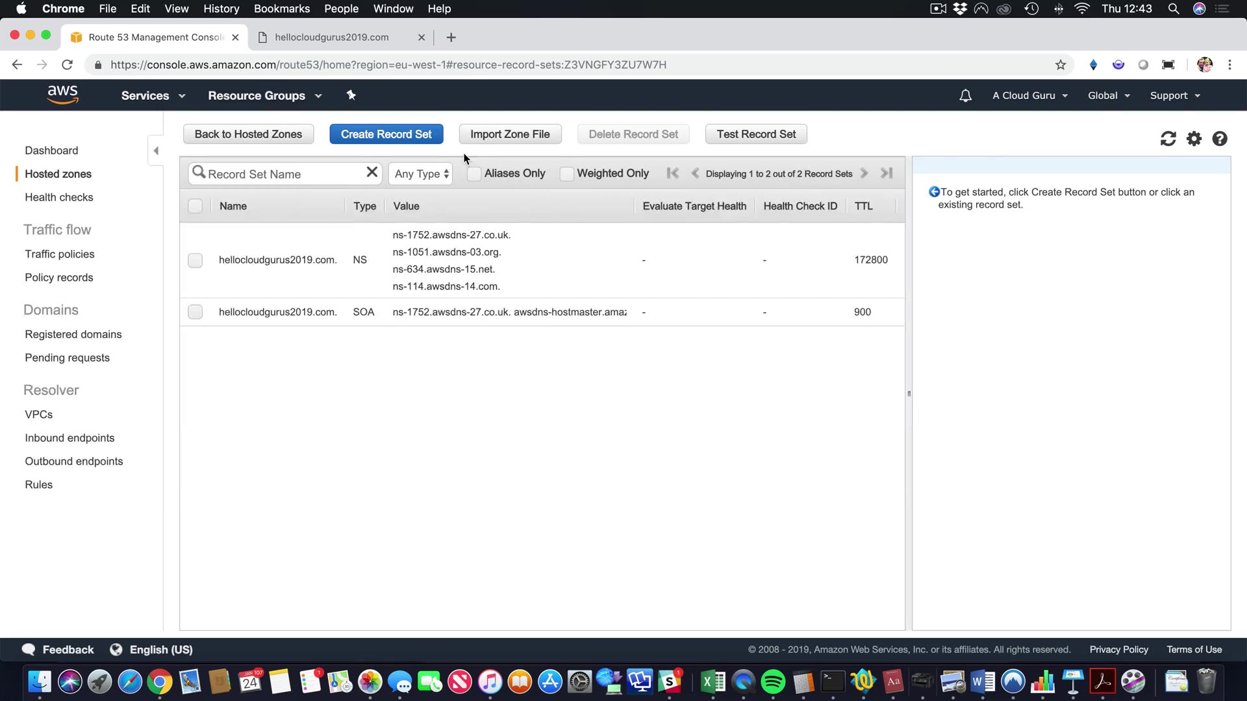Clear the Record Set Name search field

[372, 172]
